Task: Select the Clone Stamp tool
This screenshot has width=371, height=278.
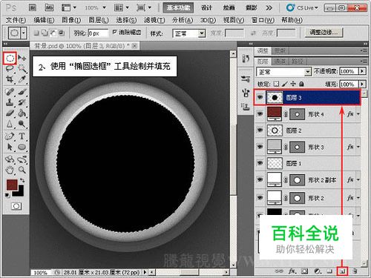Action: 10,102
